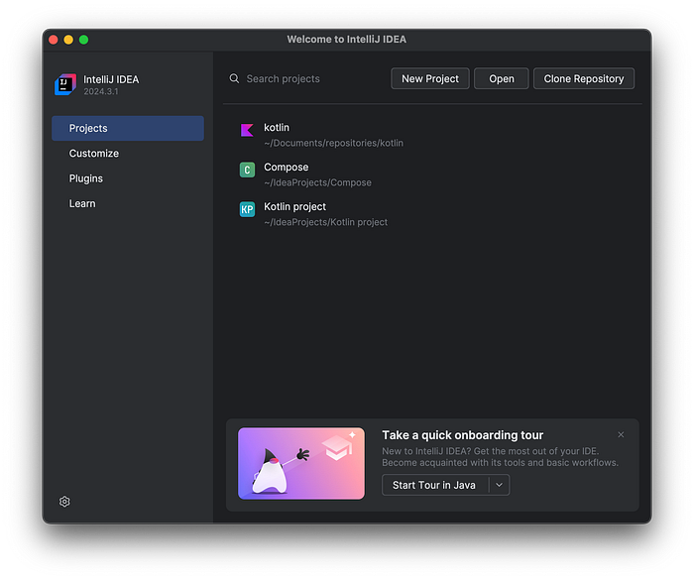Open the settings gear icon
This screenshot has height=580, width=694.
[64, 502]
